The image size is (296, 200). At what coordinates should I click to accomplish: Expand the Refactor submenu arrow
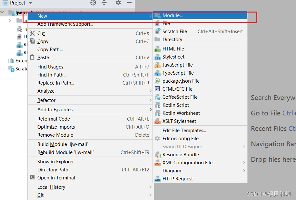point(151,100)
